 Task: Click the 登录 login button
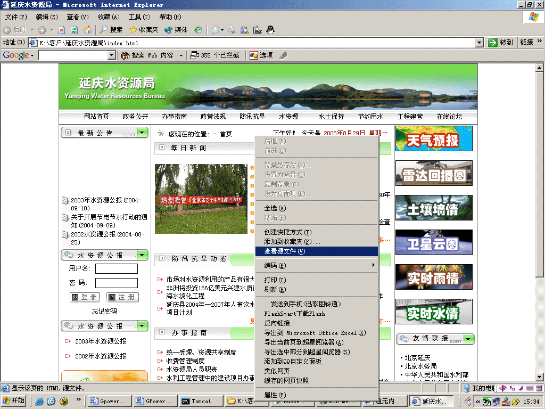[84, 297]
